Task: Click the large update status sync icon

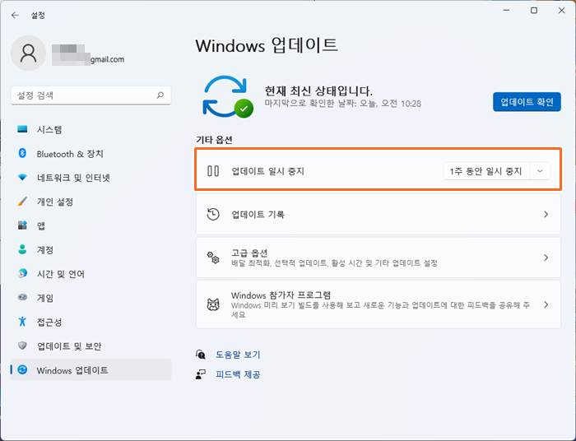Action: pos(228,97)
